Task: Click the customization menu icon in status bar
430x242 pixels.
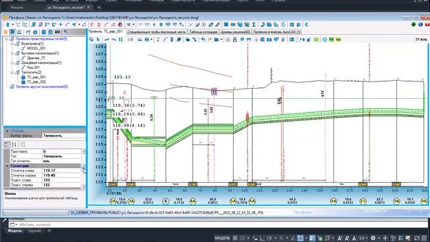Action: point(424,238)
